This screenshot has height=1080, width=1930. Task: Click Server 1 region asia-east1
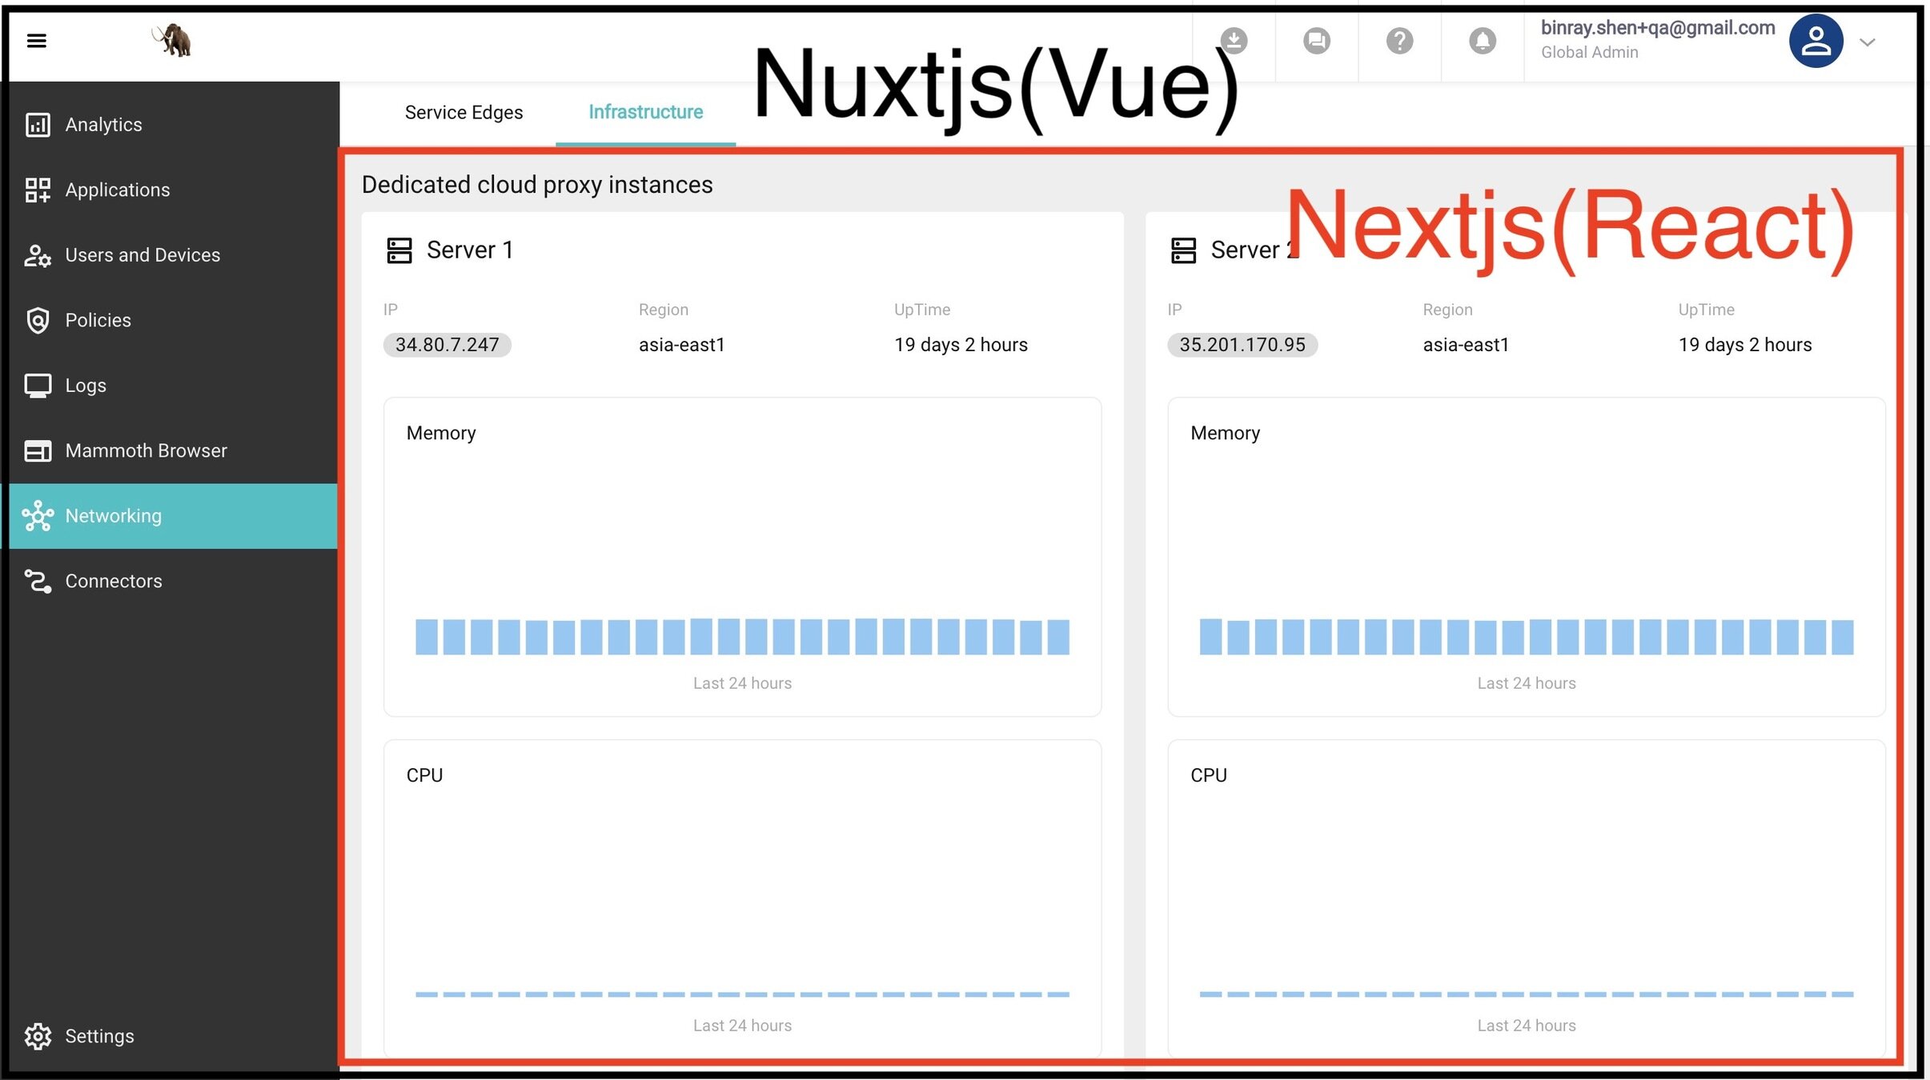pyautogui.click(x=682, y=345)
